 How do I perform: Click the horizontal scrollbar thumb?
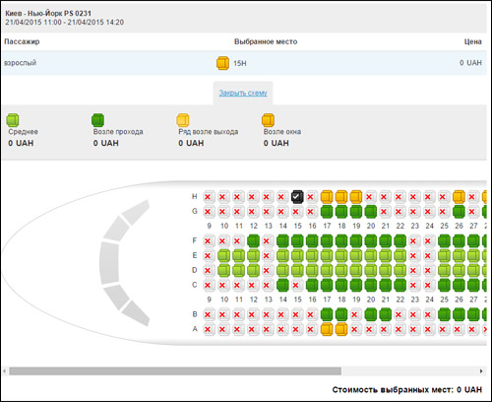coord(175,371)
